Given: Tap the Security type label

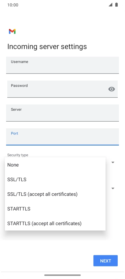Looking at the screenshot, I should pos(18,155).
